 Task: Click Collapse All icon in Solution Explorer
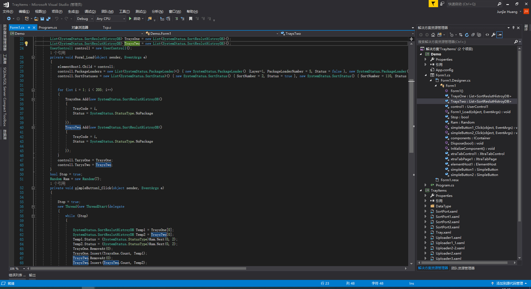coord(473,35)
